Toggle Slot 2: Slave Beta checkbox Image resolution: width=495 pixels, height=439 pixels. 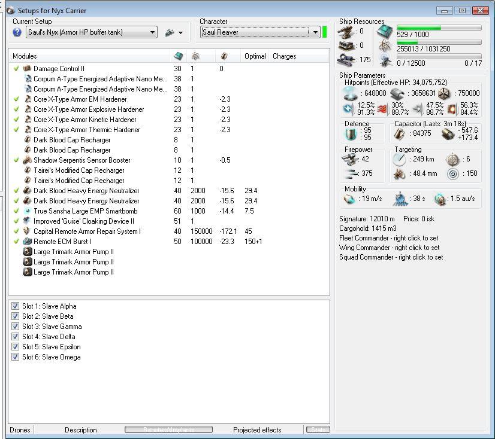[x=15, y=316]
